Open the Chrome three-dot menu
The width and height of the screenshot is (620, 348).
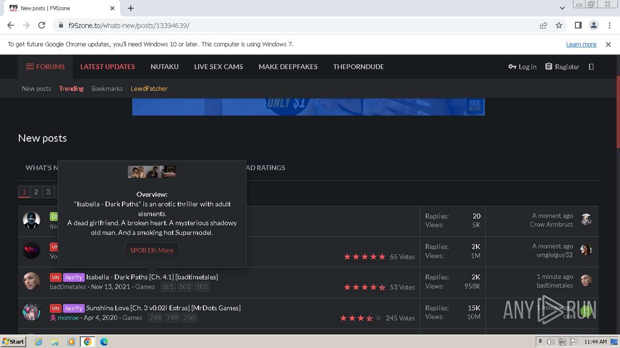(609, 25)
